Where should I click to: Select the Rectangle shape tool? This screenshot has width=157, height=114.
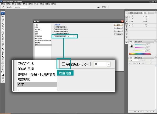pos(3,59)
